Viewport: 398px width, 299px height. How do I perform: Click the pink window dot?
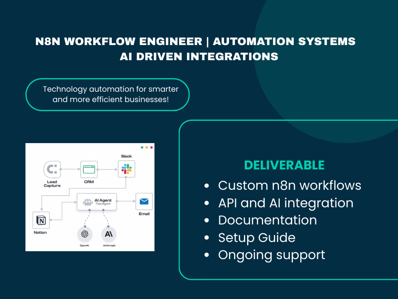pyautogui.click(x=152, y=148)
